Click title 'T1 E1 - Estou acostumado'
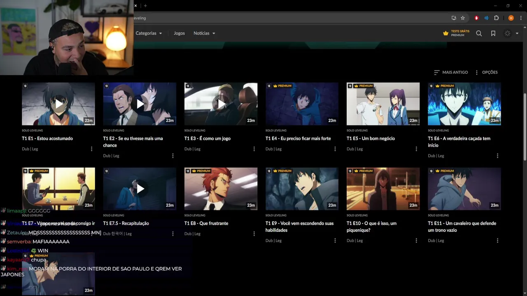 tap(47, 139)
